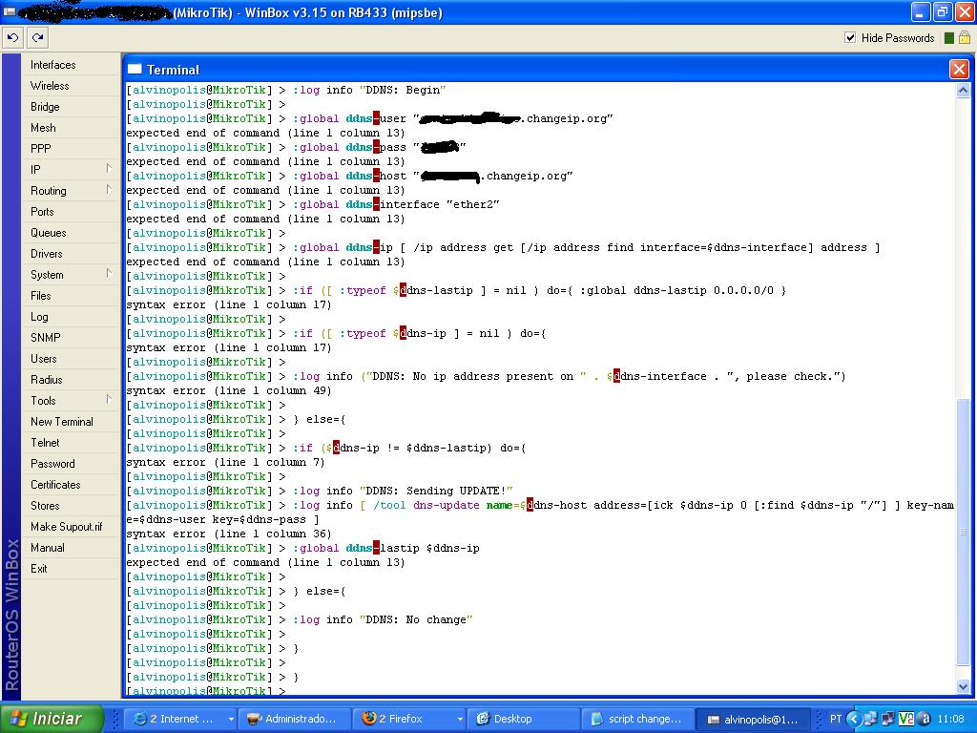Open the Mesh menu item
The width and height of the screenshot is (977, 733).
[71, 128]
